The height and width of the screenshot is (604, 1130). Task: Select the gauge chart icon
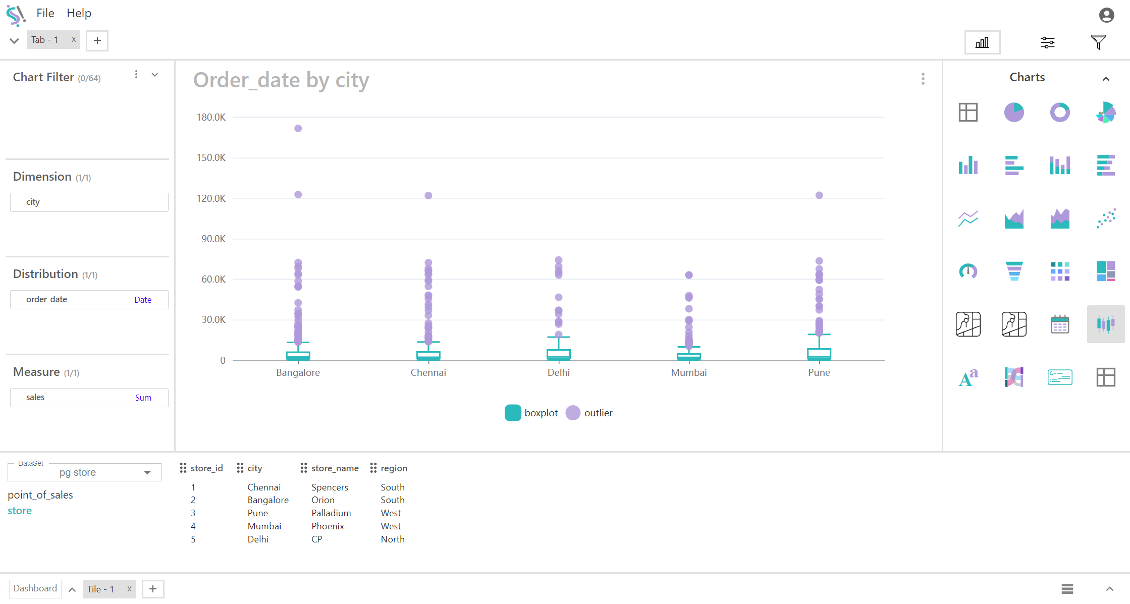tap(968, 271)
